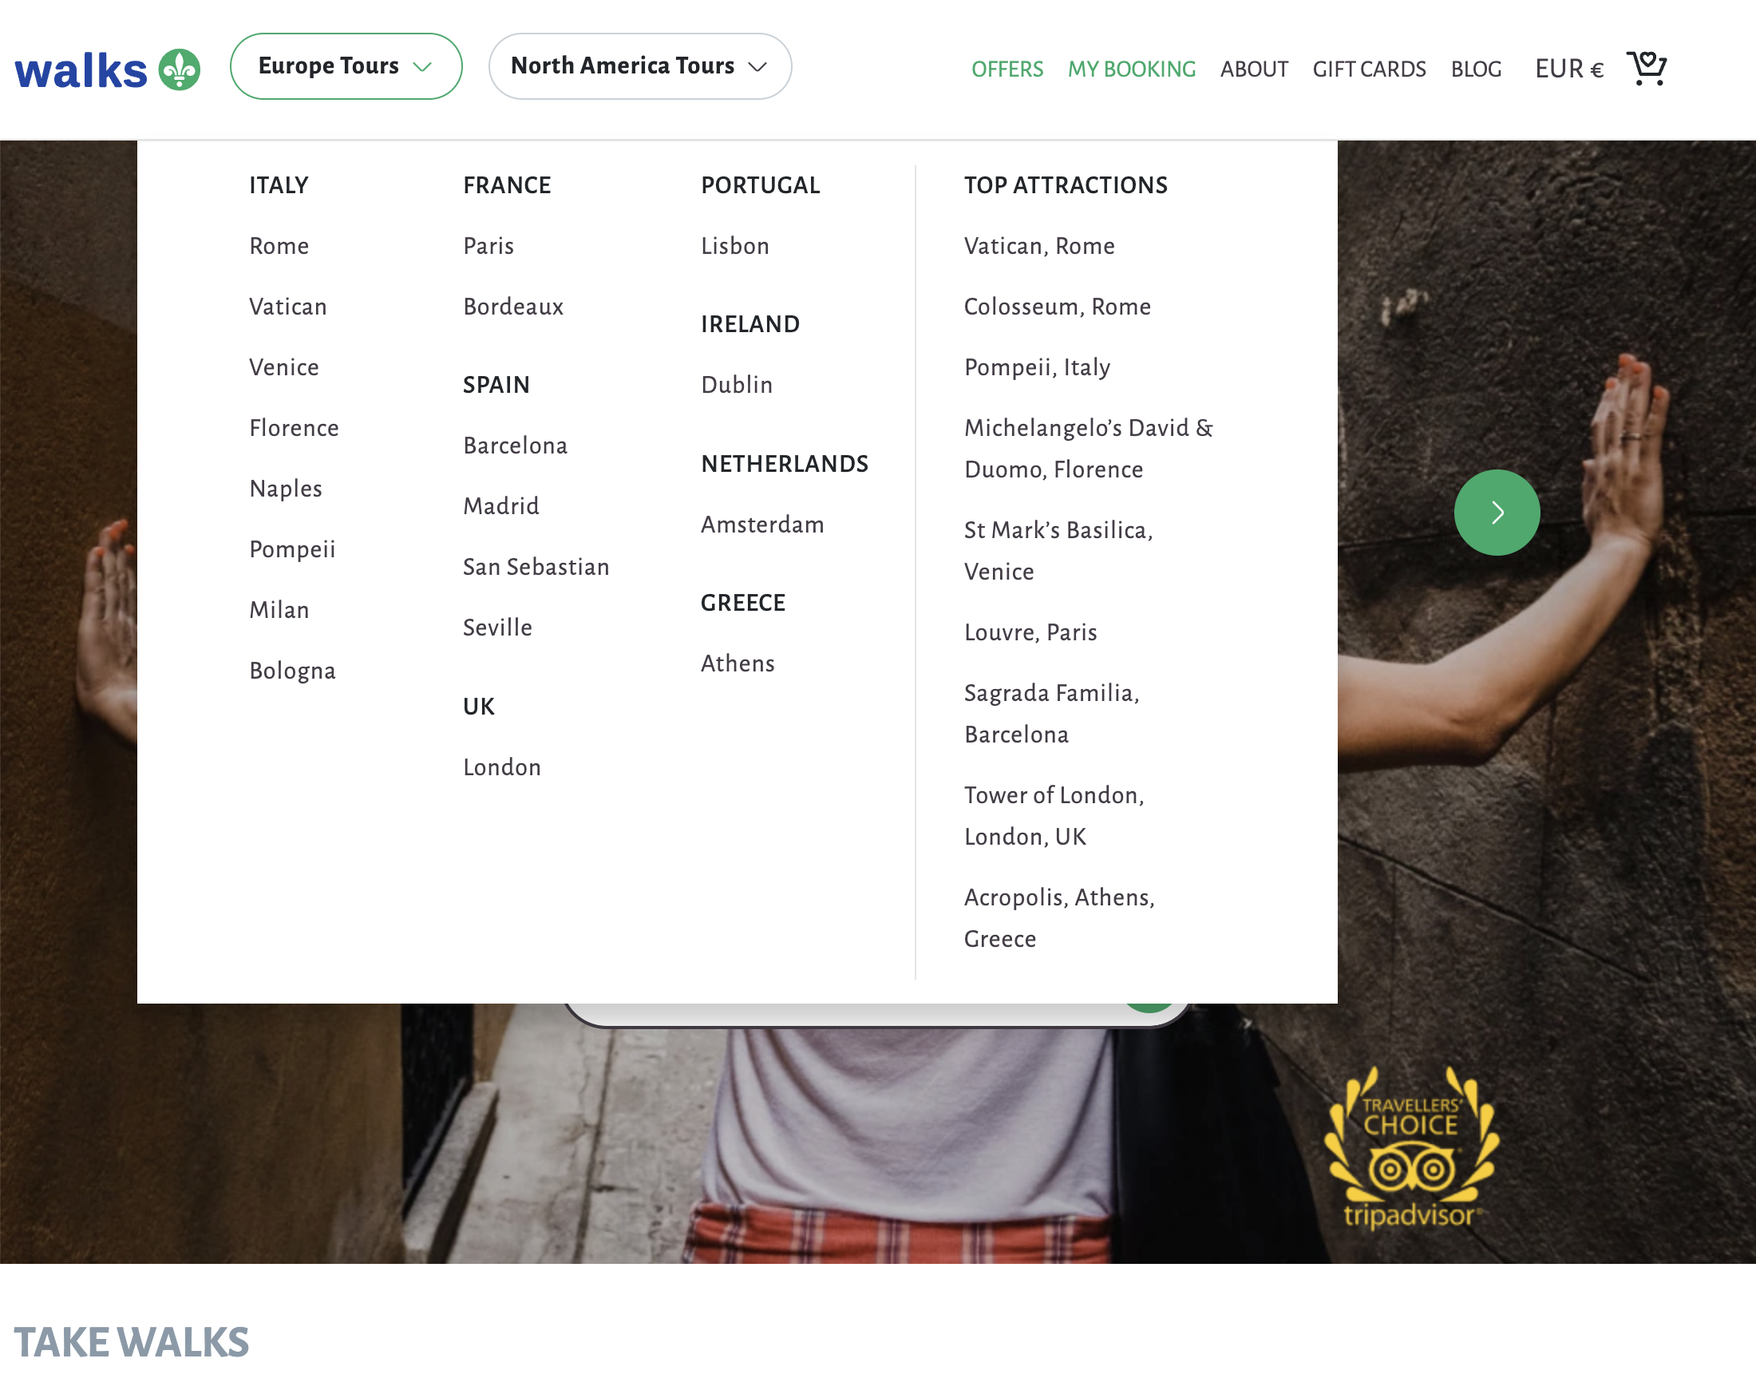
Task: Select Amsterdam under Netherlands
Action: coord(762,525)
